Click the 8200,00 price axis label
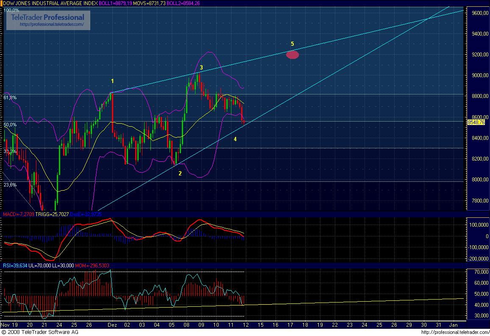 [480, 158]
